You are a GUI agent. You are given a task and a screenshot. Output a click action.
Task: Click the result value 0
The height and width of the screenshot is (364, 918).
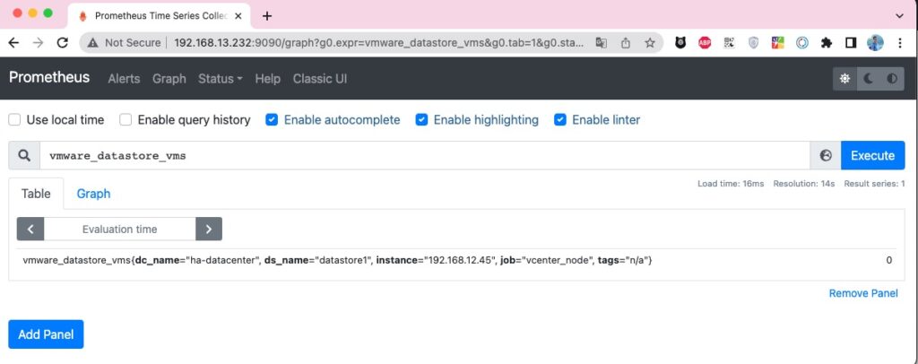pos(888,260)
